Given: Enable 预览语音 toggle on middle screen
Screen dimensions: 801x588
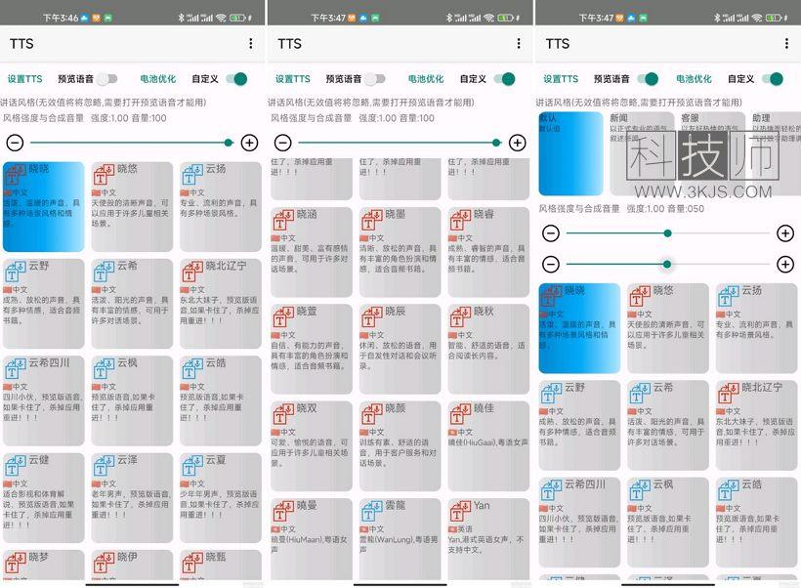Looking at the screenshot, I should pos(375,79).
